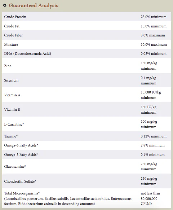
Task: Select Omega-6 Fatty Acids label
Action: click(x=21, y=145)
